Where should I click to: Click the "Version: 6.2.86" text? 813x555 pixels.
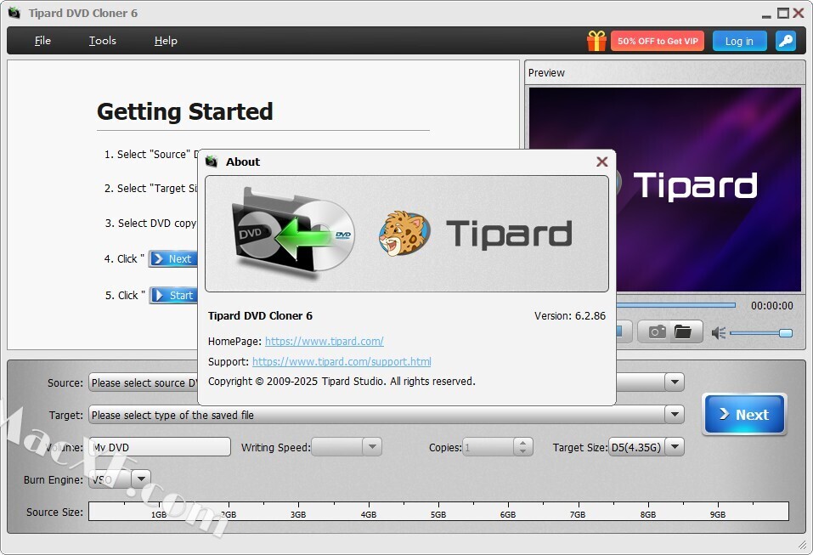pyautogui.click(x=570, y=316)
